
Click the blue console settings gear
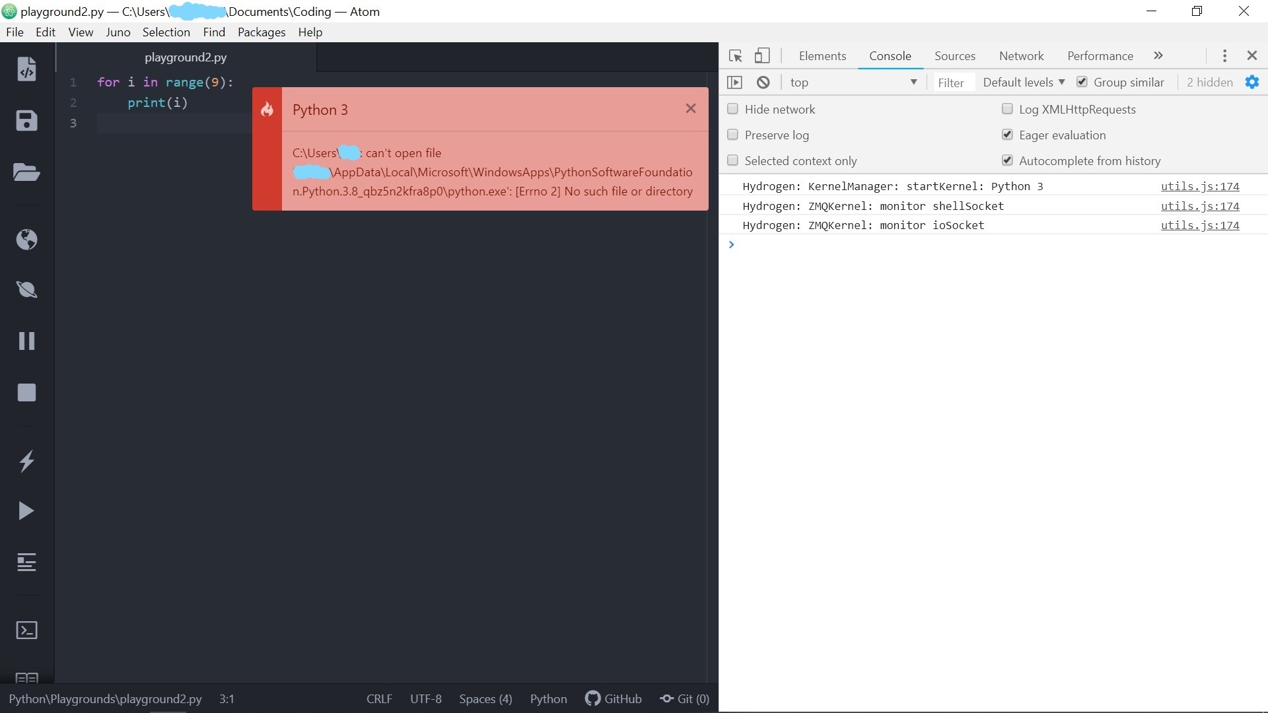coord(1251,82)
